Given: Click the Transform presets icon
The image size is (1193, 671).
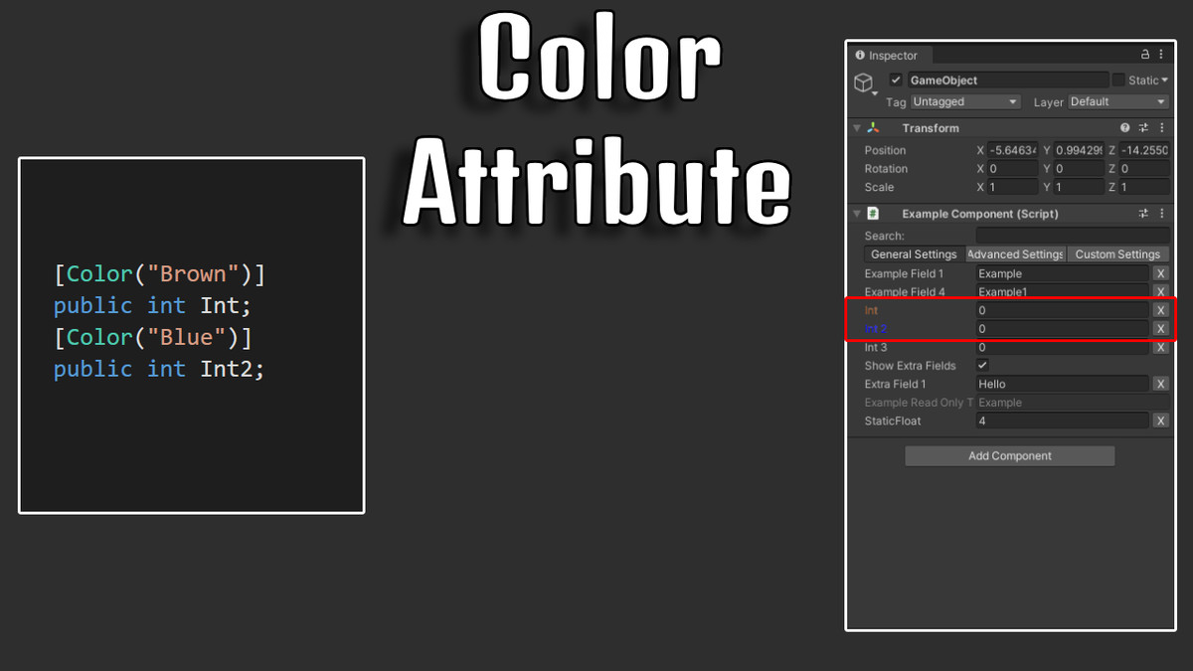Looking at the screenshot, I should tap(1143, 127).
